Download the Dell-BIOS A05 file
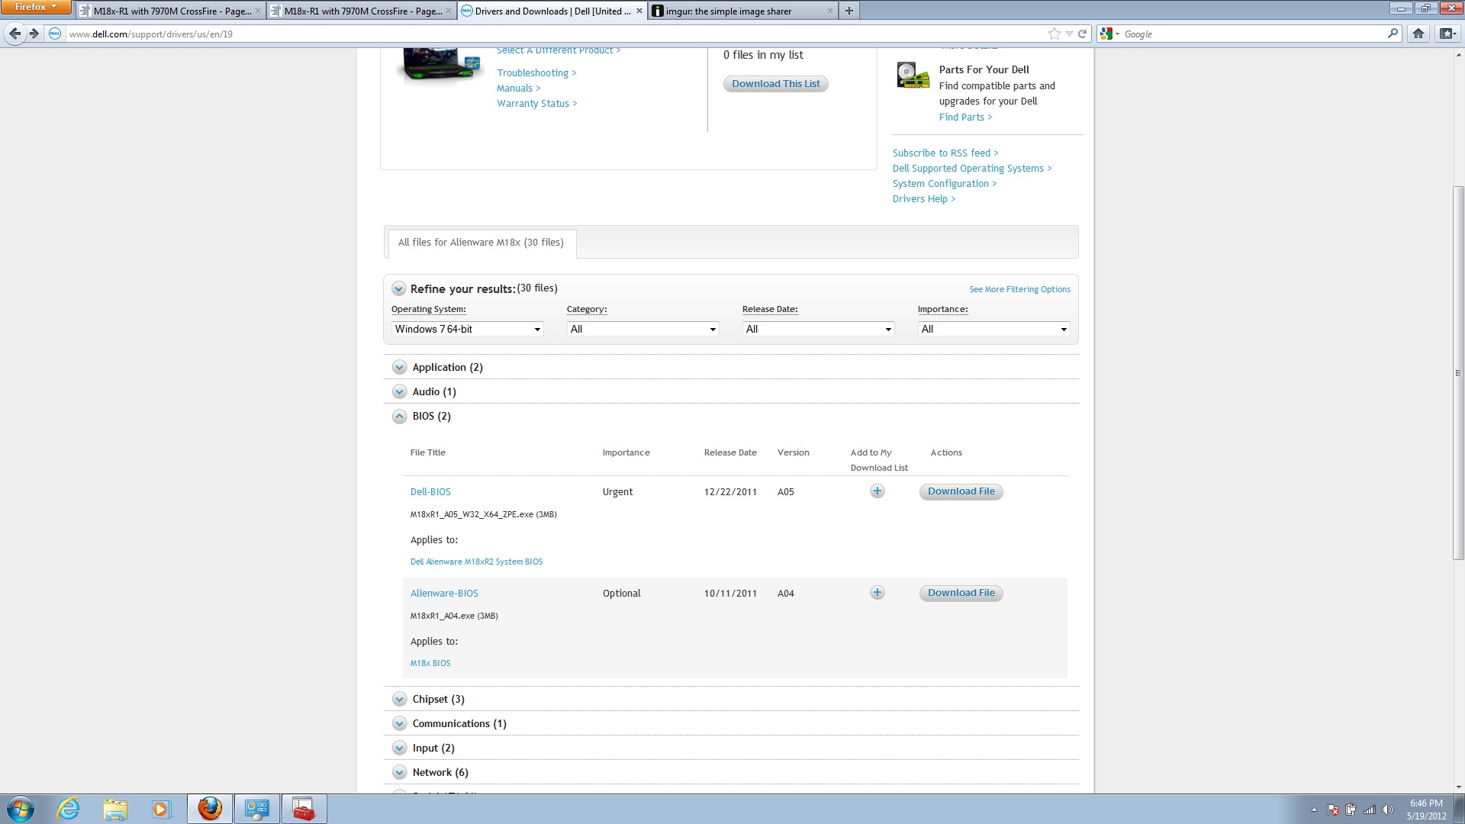 tap(961, 491)
